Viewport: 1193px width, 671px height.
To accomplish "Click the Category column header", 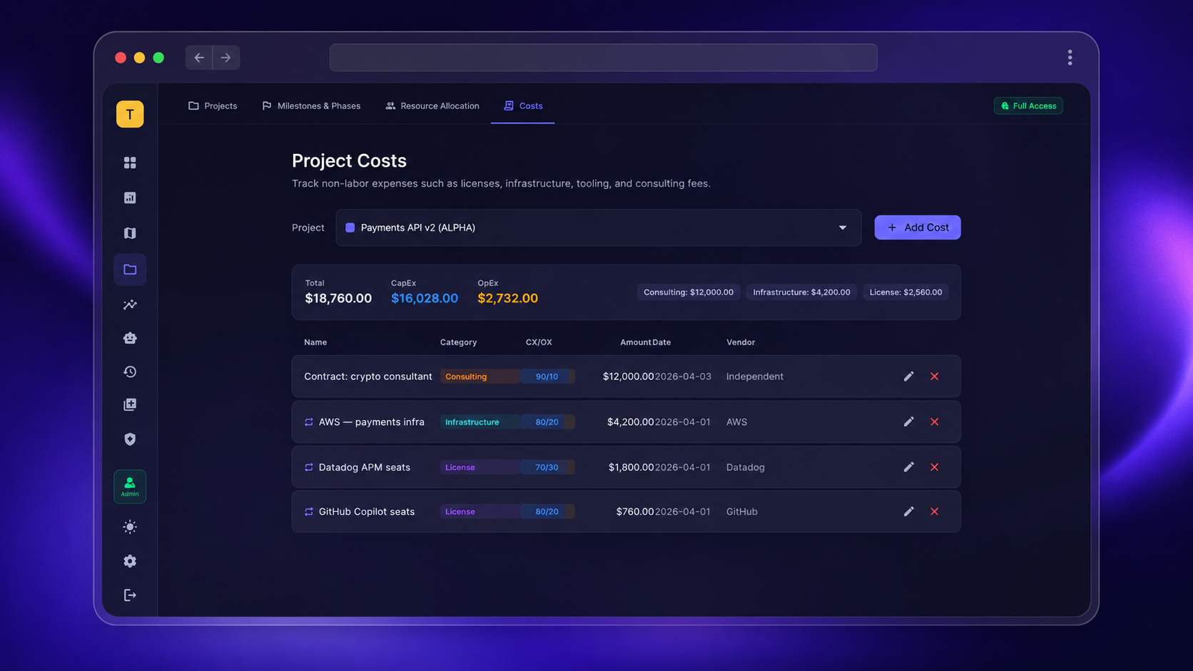I will (x=458, y=342).
